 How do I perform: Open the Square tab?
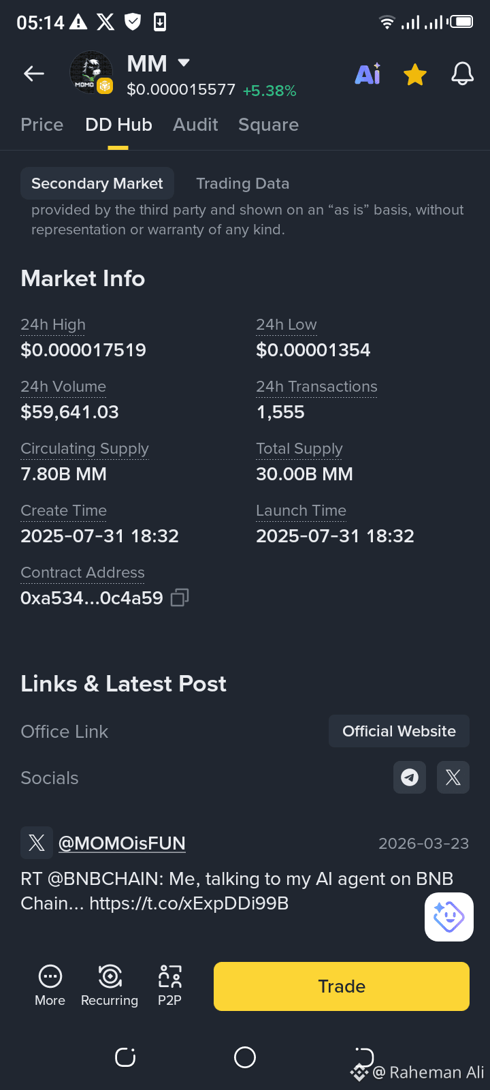(268, 125)
